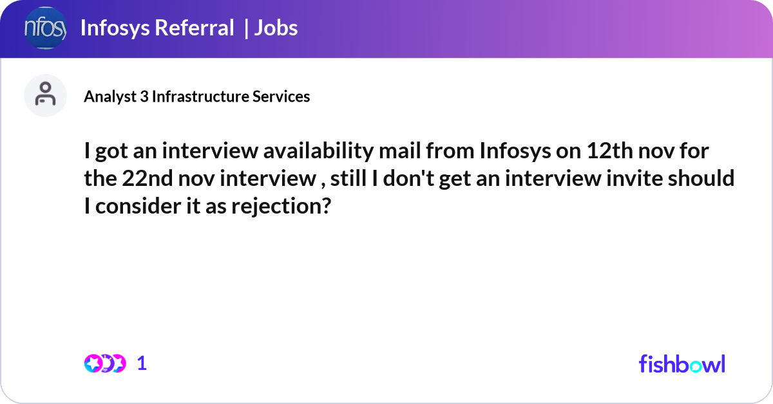Click the Infosys logo in the header
This screenshot has width=773, height=404.
click(x=45, y=28)
